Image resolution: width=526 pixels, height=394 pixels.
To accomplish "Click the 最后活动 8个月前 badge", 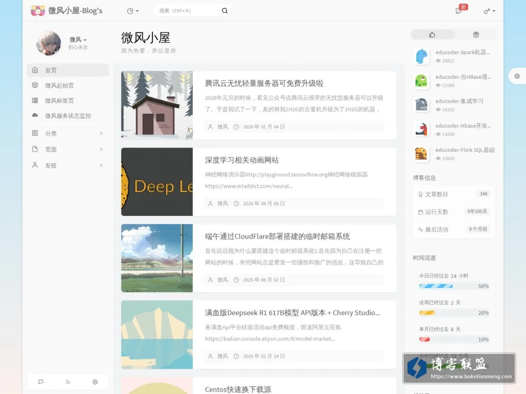I will pyautogui.click(x=478, y=229).
